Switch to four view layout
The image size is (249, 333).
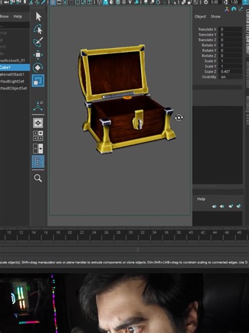pyautogui.click(x=38, y=136)
